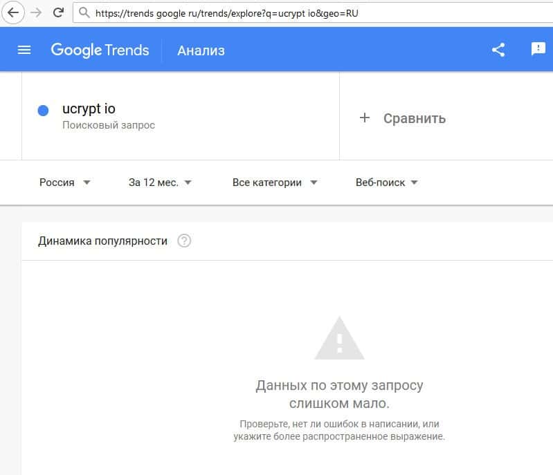Screen dimensions: 553x475
Task: Click the plus icon beside Сравнить
Action: point(365,118)
